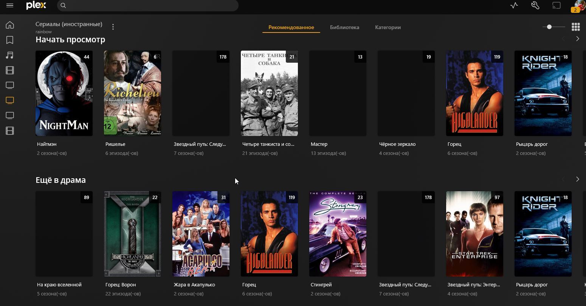This screenshot has width=586, height=306.
Task: Click the Найтмэн title
Action: (x=47, y=144)
